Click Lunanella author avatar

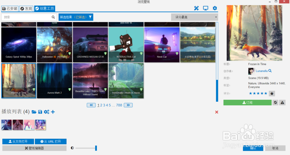point(251,71)
